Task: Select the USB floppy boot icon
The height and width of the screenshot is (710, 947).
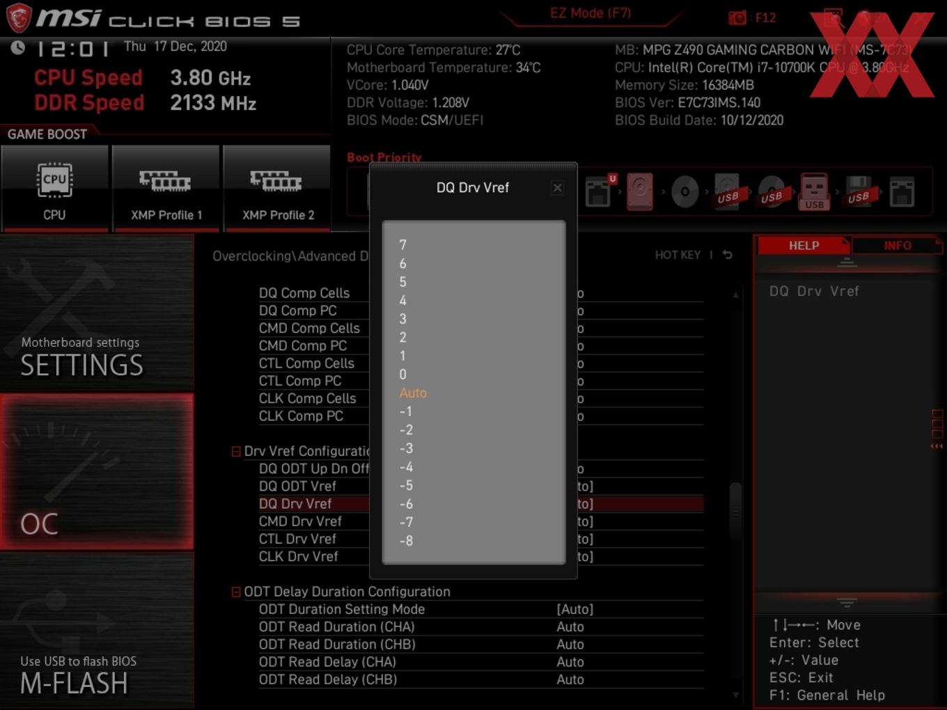Action: (x=859, y=191)
